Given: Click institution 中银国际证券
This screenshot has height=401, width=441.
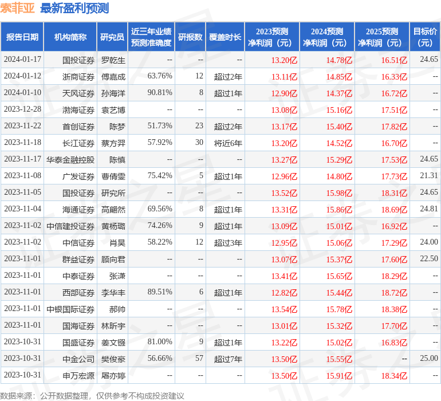Looking at the screenshot, I should (x=70, y=309).
